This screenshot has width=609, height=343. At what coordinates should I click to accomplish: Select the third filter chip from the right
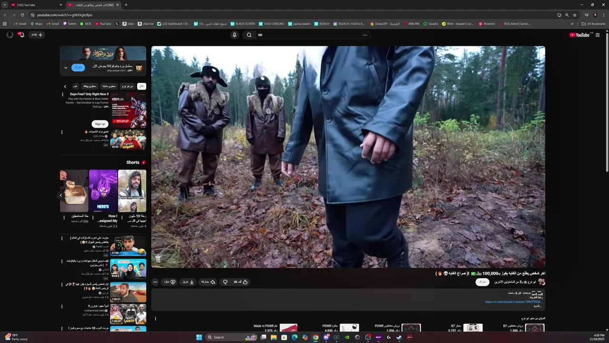pyautogui.click(x=109, y=86)
